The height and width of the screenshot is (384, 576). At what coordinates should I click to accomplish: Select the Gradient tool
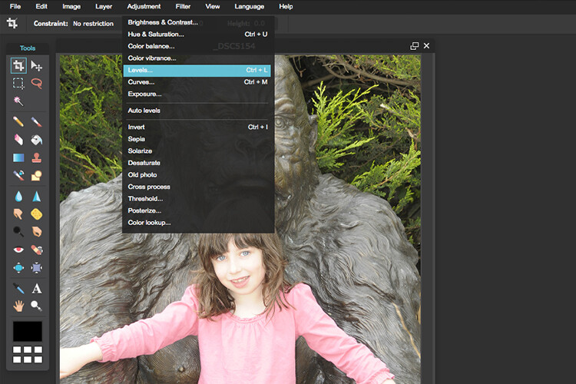[x=18, y=157]
